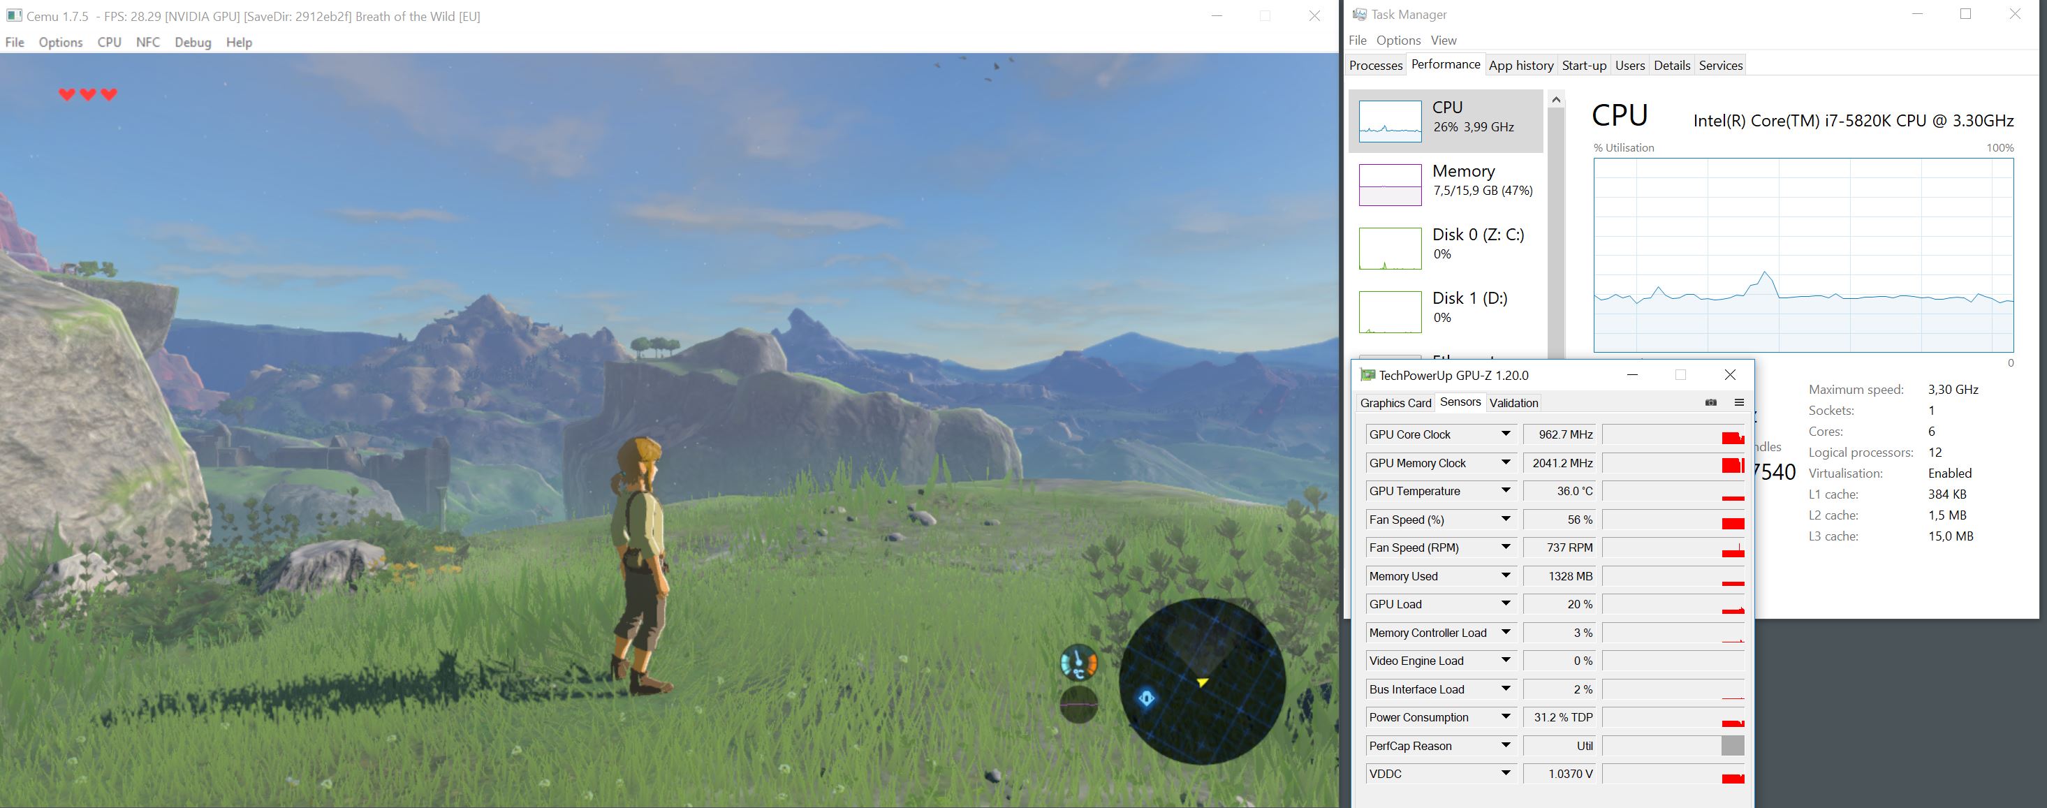Click the GPU-Z title bar app icon

[1367, 375]
